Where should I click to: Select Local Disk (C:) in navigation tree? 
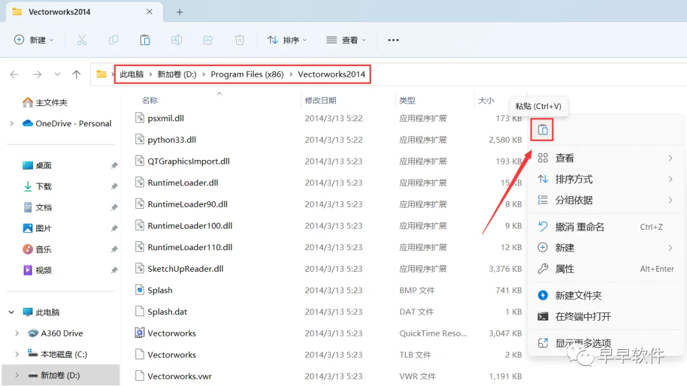[x=57, y=354]
